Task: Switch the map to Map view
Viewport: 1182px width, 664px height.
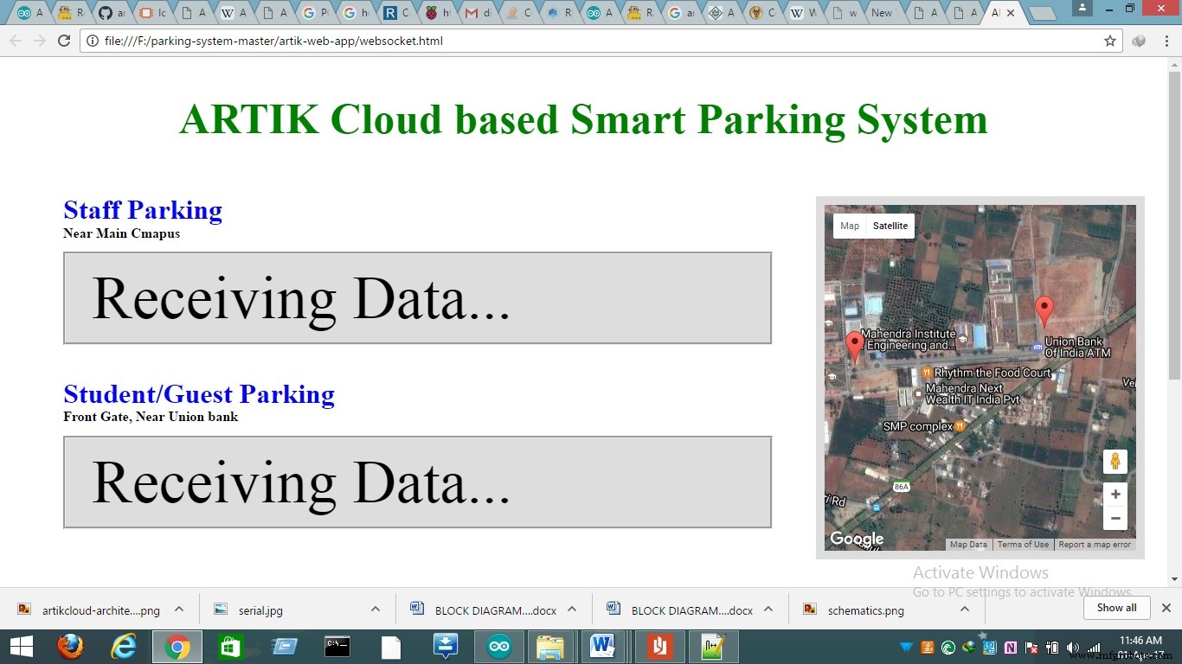Action: point(849,226)
